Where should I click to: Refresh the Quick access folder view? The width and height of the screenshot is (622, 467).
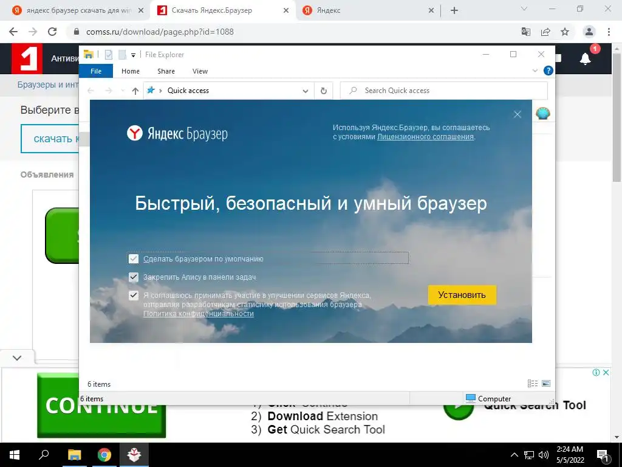tap(324, 91)
